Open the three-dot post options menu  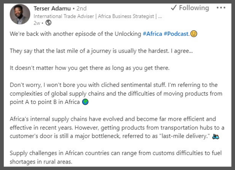pos(221,8)
